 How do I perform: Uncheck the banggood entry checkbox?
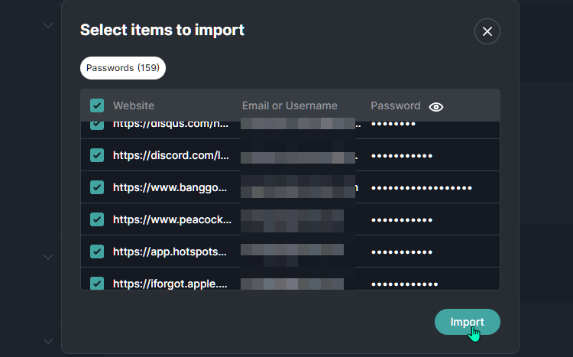[97, 187]
